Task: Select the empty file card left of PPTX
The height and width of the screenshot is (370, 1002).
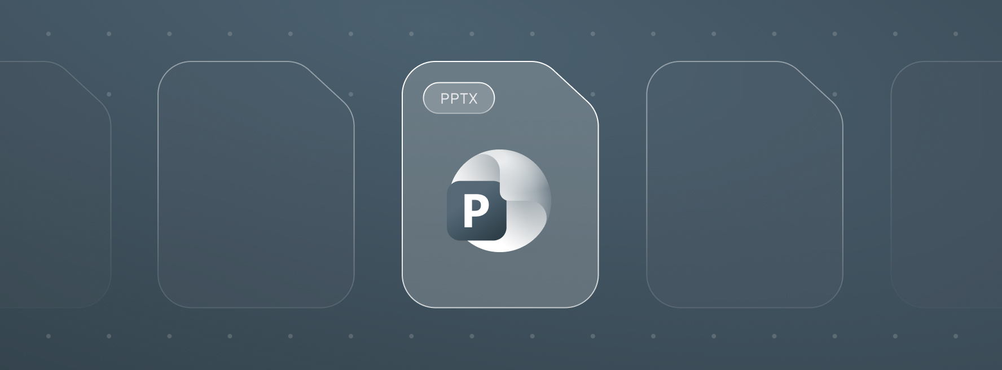Action: tap(256, 184)
